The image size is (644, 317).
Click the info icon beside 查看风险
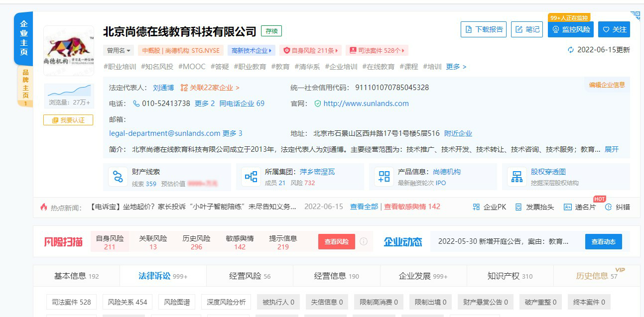[364, 241]
